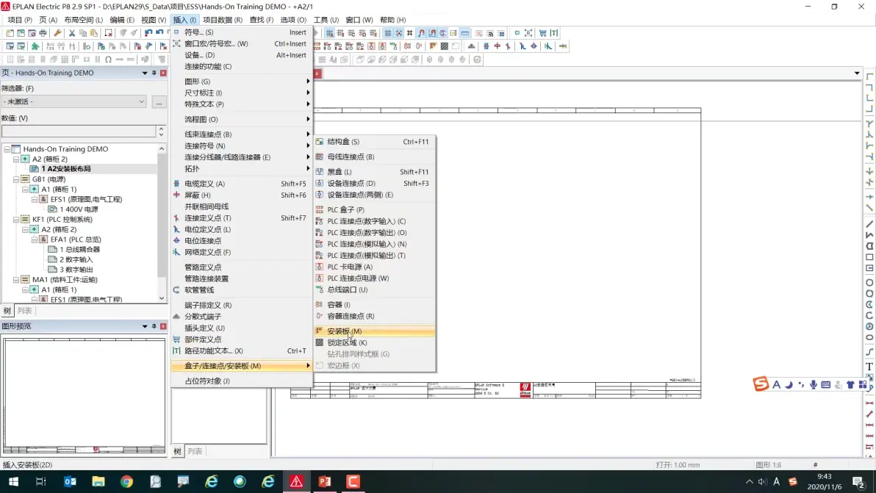This screenshot has width=876, height=493.
Task: Open the filter dropdown showing 未激活
Action: click(73, 101)
